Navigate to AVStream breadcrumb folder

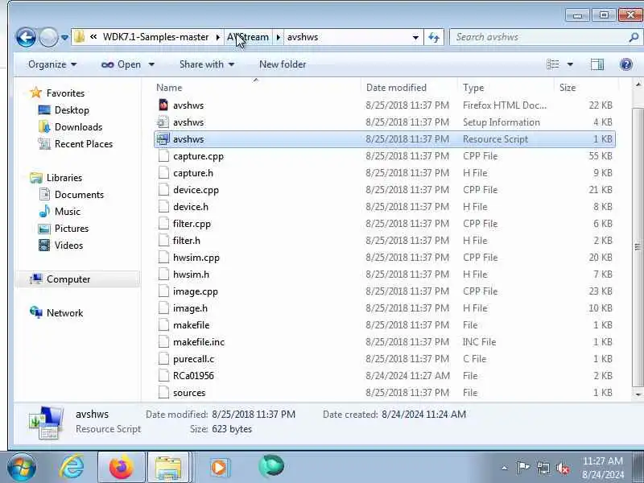pyautogui.click(x=248, y=37)
